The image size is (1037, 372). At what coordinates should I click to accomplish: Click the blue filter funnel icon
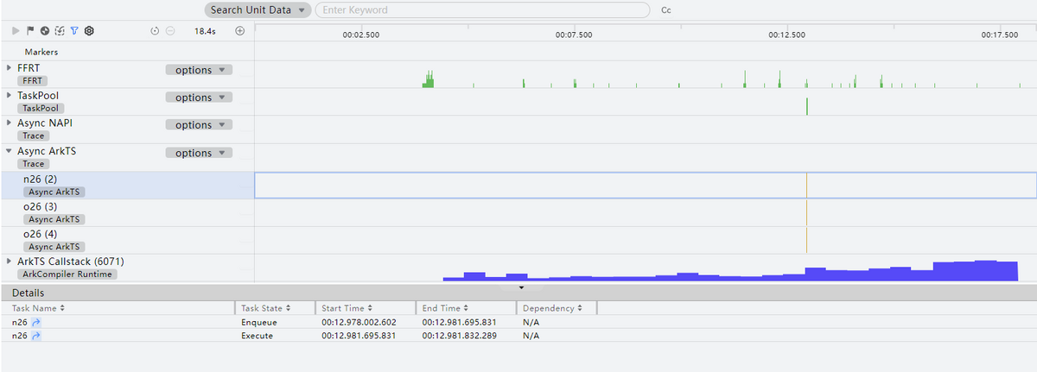point(74,30)
